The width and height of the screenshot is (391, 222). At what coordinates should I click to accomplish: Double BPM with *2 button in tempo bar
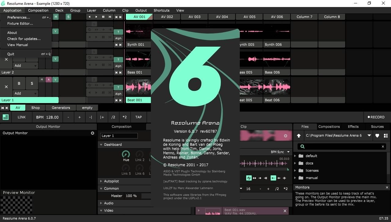pyautogui.click(x=125, y=117)
